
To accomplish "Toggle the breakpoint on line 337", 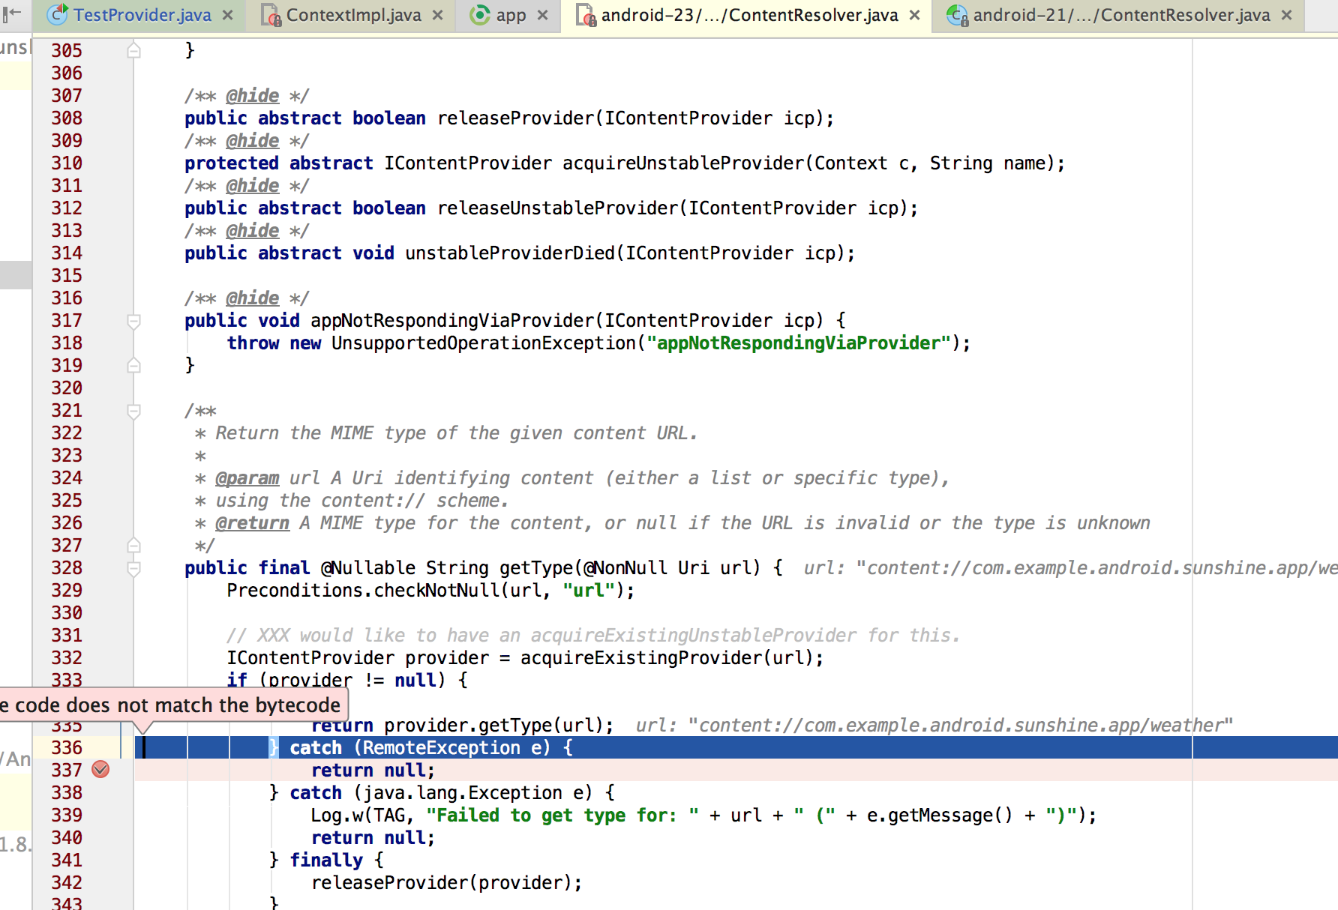I will pos(100,769).
